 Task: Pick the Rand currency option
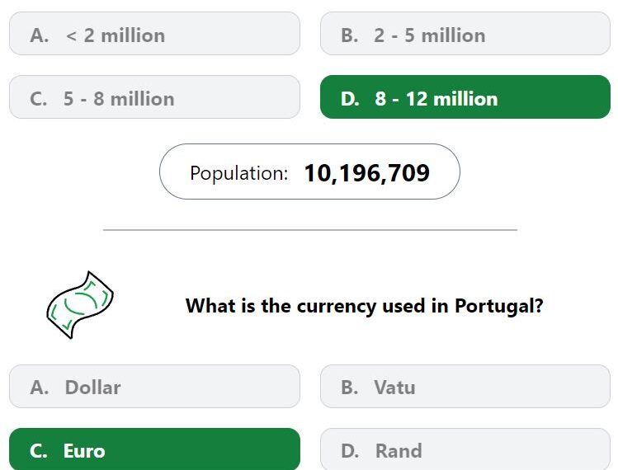pos(465,449)
